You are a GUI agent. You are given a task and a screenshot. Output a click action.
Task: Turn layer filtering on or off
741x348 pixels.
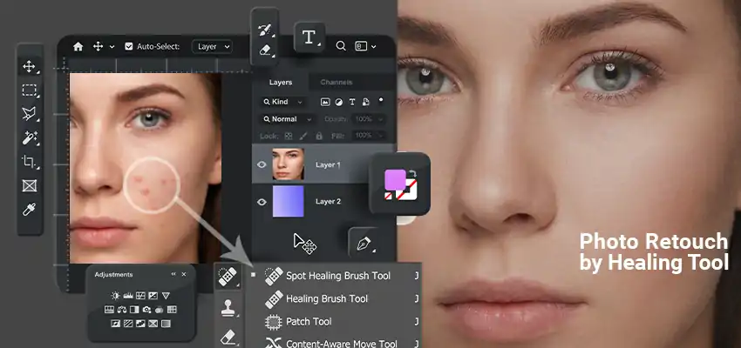tap(381, 100)
